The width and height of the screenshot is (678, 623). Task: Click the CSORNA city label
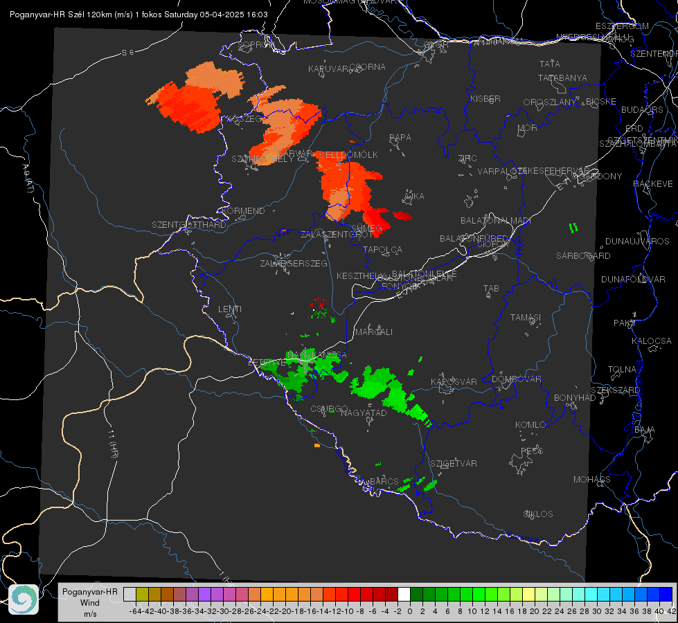tap(368, 67)
